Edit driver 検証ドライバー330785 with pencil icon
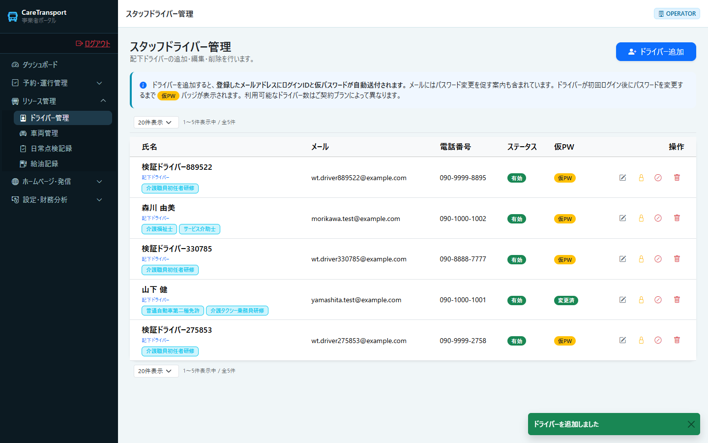 622,259
